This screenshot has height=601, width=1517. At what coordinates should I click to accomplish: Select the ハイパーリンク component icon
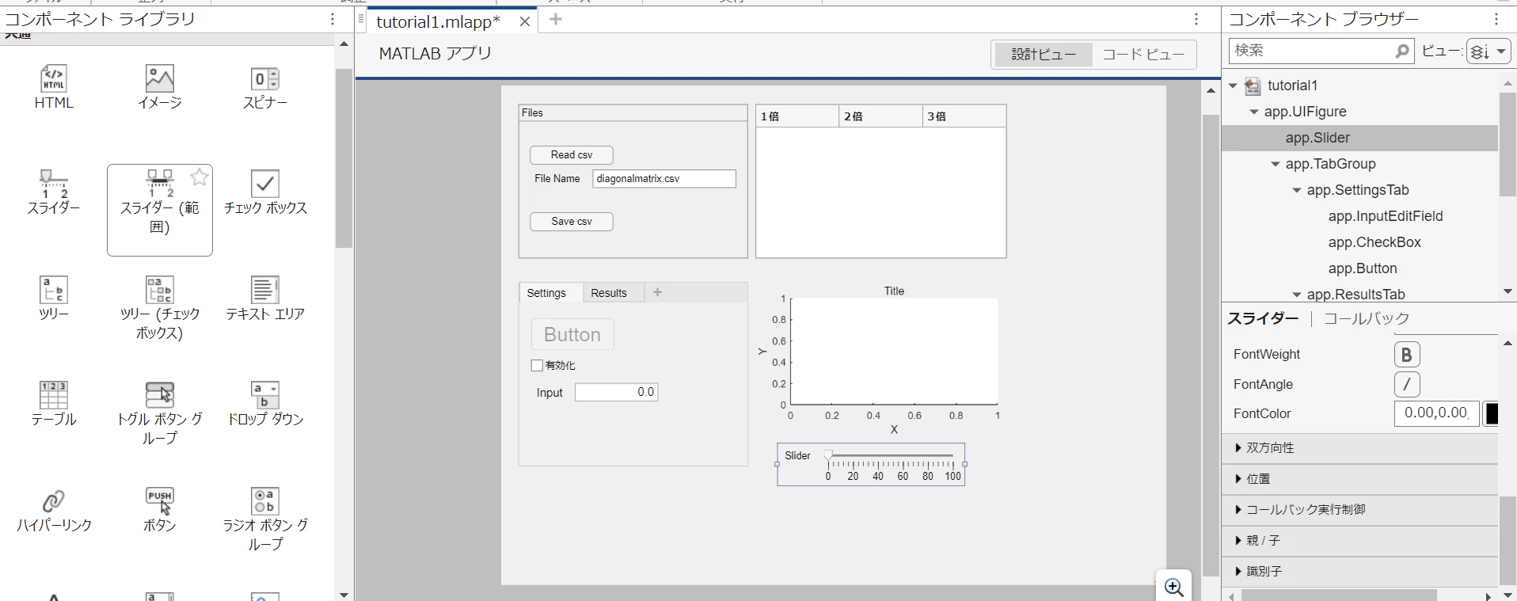pos(54,500)
